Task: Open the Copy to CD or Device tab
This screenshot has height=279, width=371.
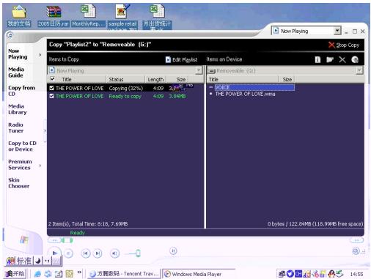Action: click(22, 146)
